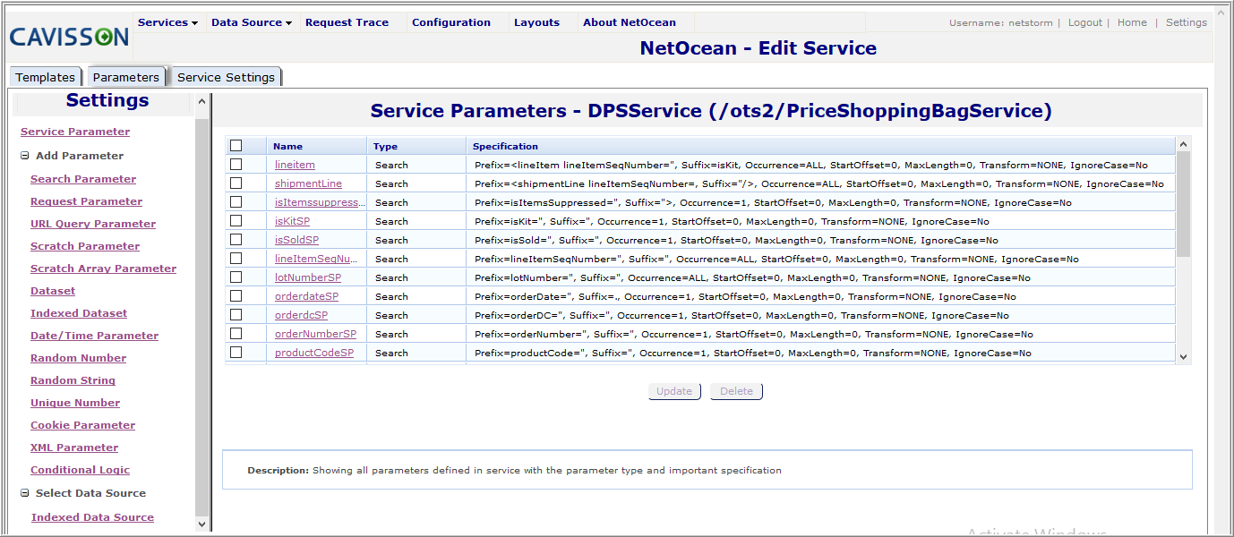This screenshot has height=537, width=1234.
Task: Collapse the Add Parameter section
Action: 24,156
